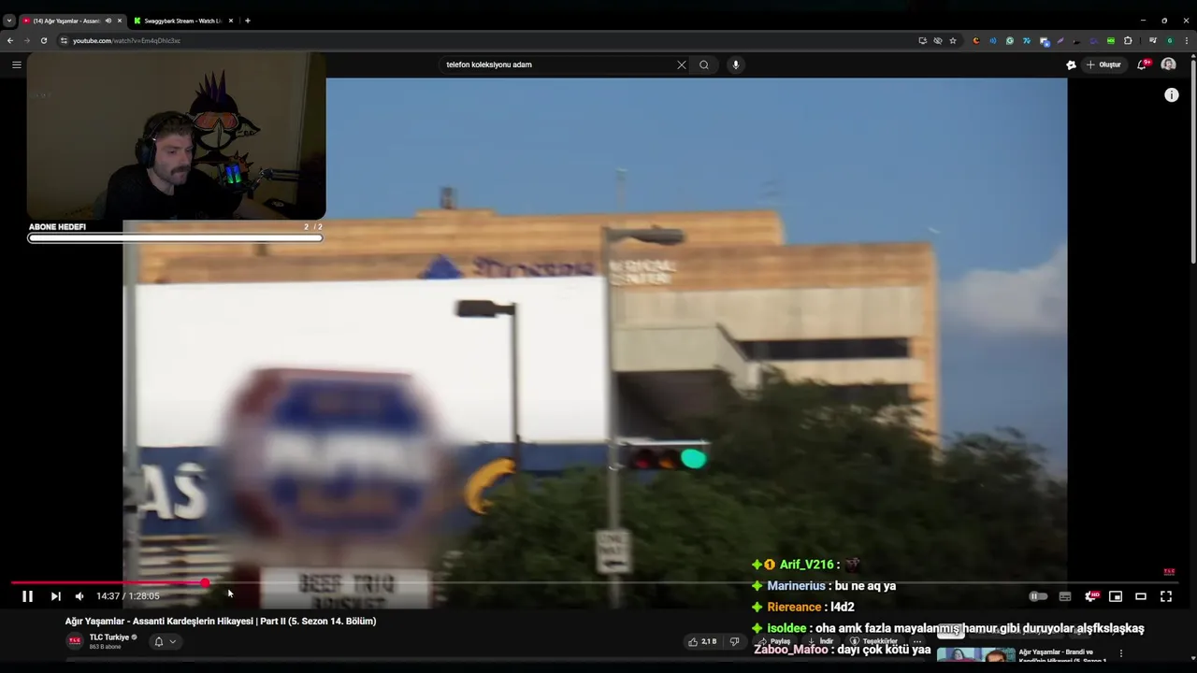Enable miniplayer mode
The image size is (1197, 673).
(1116, 596)
